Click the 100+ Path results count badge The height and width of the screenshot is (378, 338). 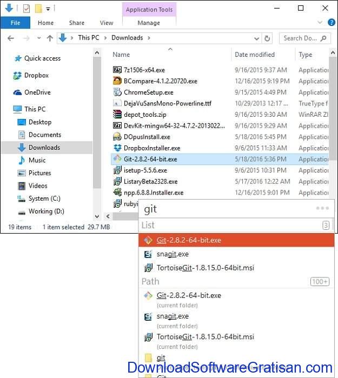tap(320, 282)
